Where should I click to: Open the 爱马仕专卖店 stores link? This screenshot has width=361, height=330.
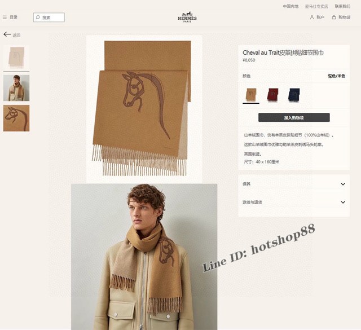point(316,6)
